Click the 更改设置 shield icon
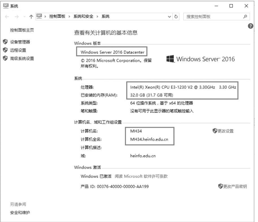The width and height of the screenshot is (258, 222). pyautogui.click(x=215, y=131)
